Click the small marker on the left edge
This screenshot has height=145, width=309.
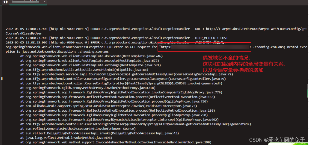point(2,78)
